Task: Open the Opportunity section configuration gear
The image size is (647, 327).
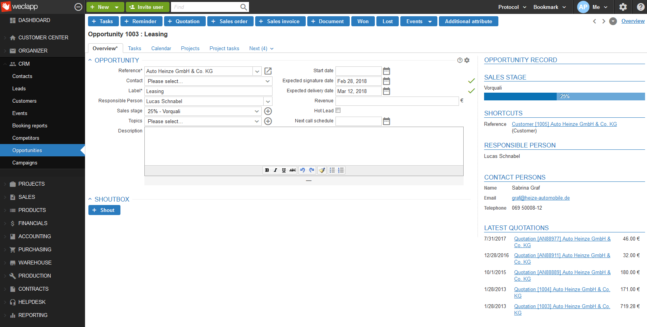Action: tap(467, 60)
